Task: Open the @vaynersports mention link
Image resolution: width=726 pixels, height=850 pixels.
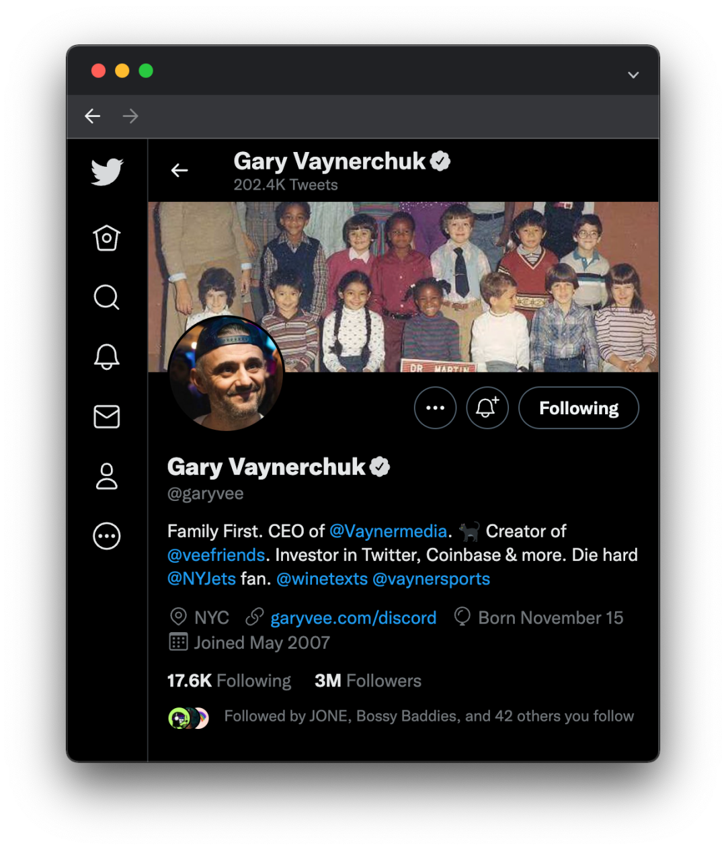Action: pos(431,579)
